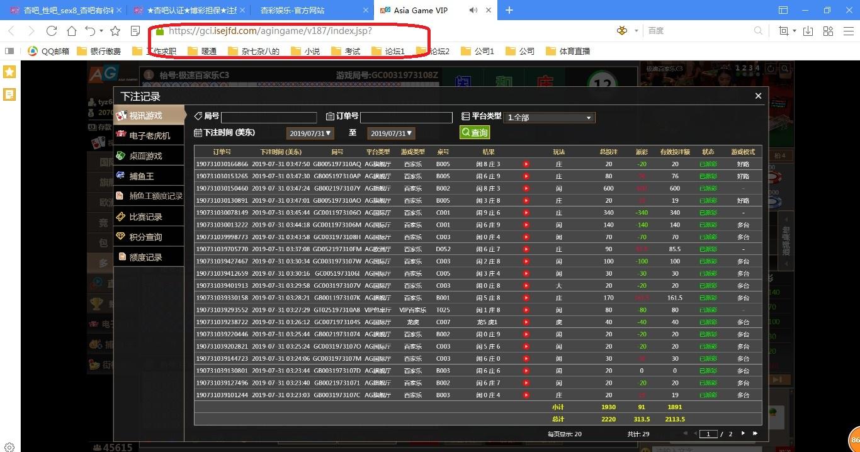Open the 捕鱼王 records tab
Viewport: 860px width, 452px height.
point(149,176)
